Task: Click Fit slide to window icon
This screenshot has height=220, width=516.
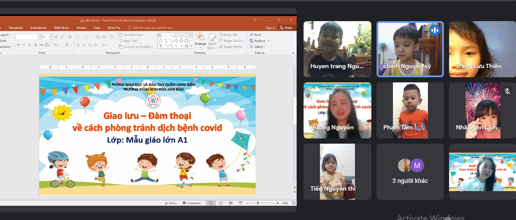Action: pos(293,203)
